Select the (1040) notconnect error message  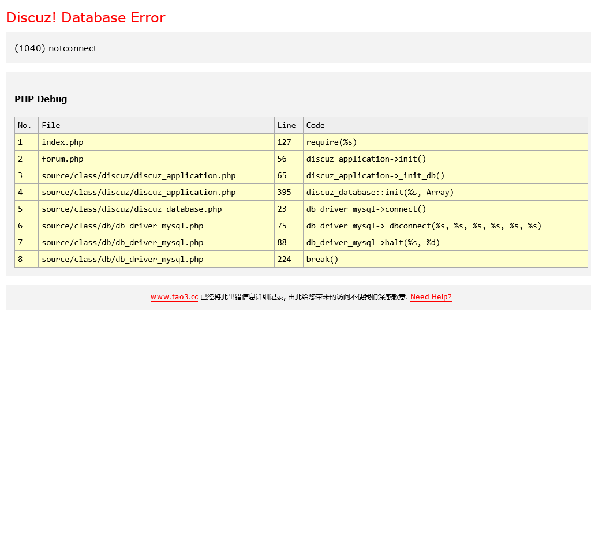(56, 48)
